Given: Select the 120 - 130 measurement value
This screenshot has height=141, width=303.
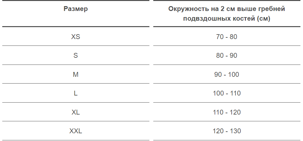Looking at the screenshot, I should coord(227,131).
